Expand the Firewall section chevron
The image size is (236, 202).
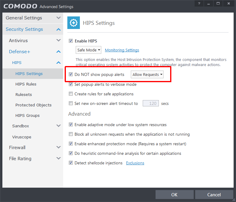point(58,147)
